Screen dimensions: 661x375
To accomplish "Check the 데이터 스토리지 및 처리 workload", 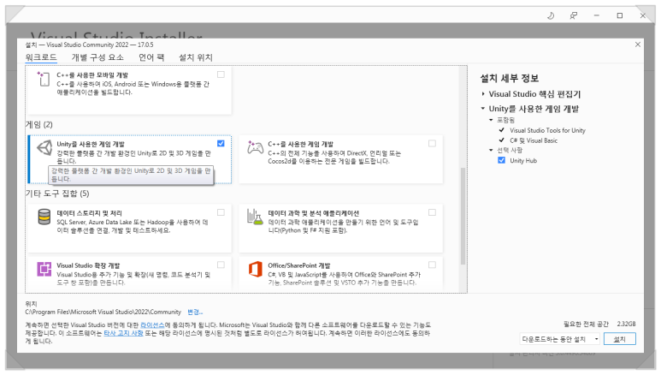I will tap(221, 212).
